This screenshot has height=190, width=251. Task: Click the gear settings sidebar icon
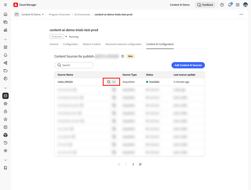(x=5, y=104)
